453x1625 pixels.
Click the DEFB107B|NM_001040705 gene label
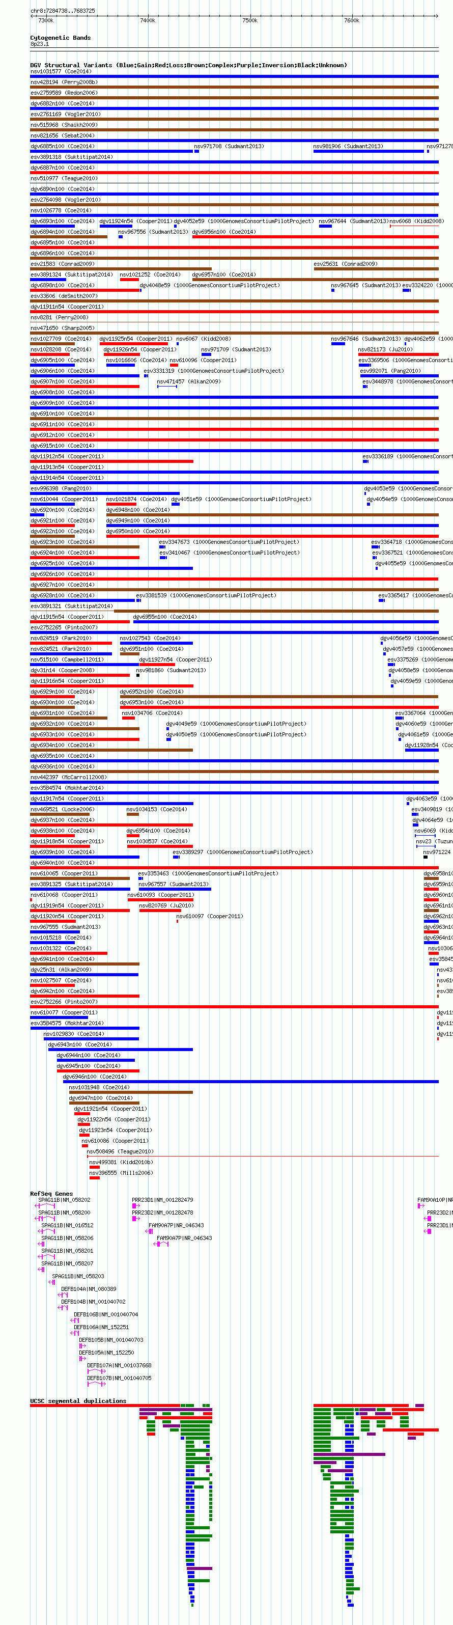[x=119, y=1380]
